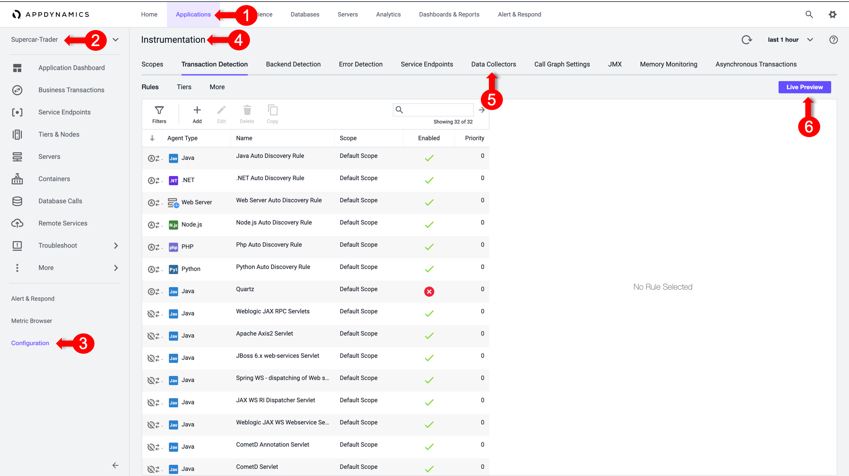Click the .NET agent type icon
Image resolution: width=849 pixels, height=476 pixels.
173,180
